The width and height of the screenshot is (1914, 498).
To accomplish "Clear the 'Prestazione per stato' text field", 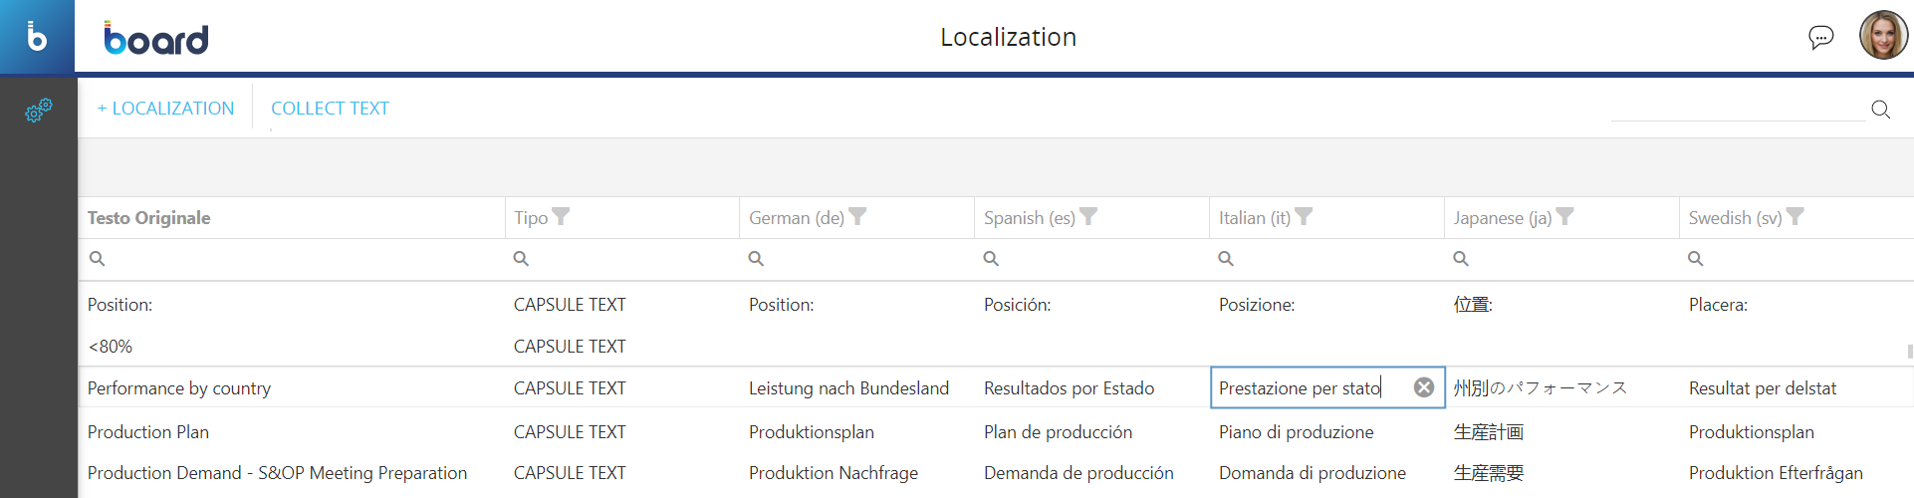I will (1424, 387).
